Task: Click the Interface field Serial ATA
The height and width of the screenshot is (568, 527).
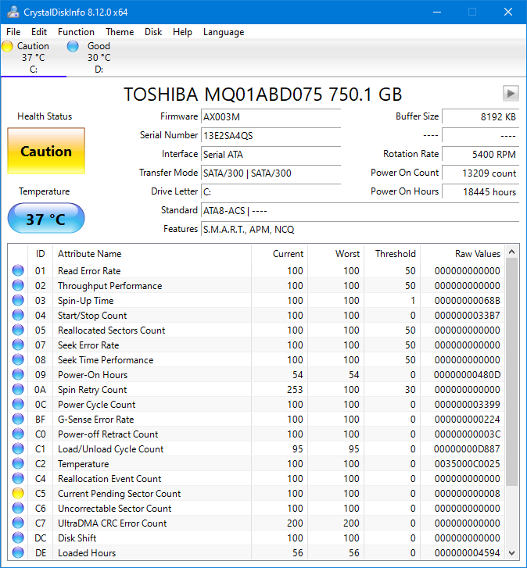Action: 271,155
